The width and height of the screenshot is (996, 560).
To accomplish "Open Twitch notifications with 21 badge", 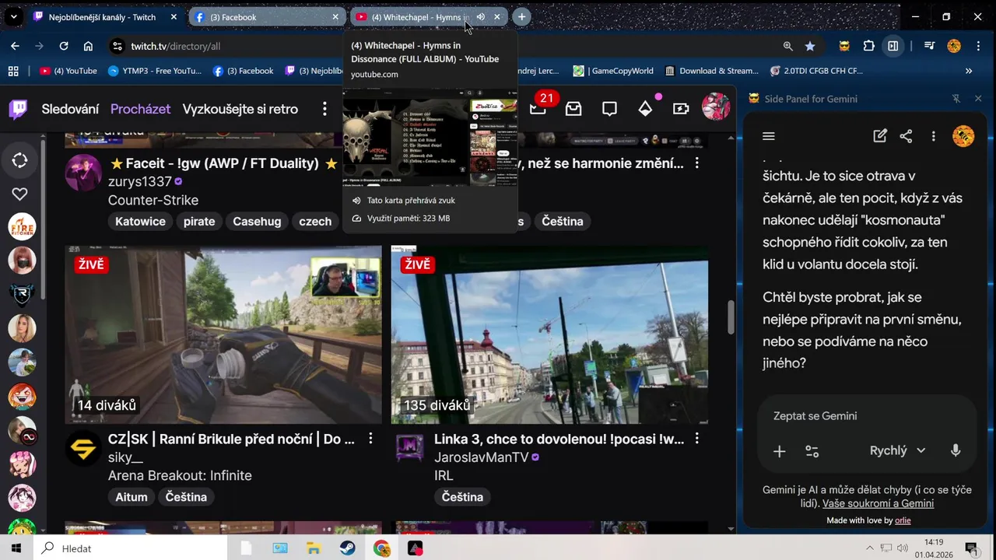I will [538, 108].
